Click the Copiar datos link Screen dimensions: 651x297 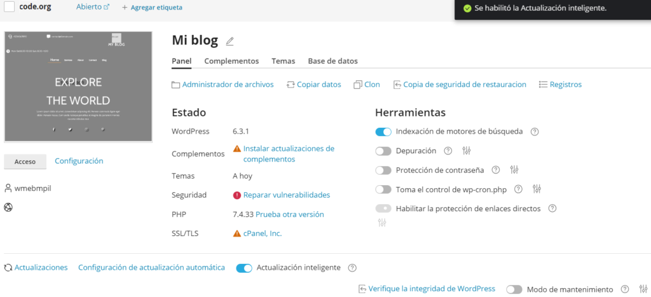314,85
